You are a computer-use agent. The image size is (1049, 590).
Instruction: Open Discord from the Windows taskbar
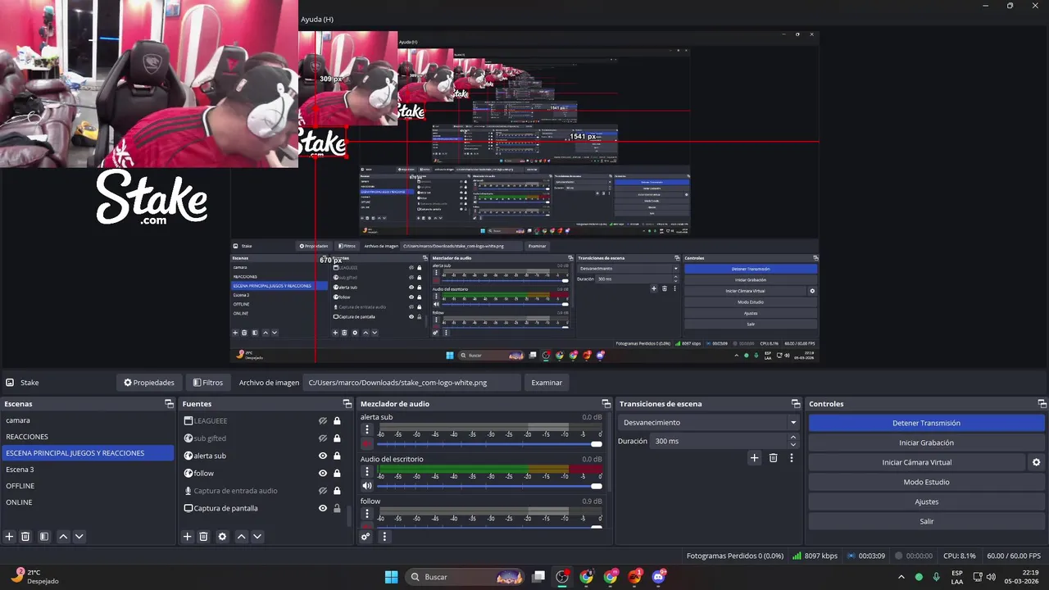659,577
